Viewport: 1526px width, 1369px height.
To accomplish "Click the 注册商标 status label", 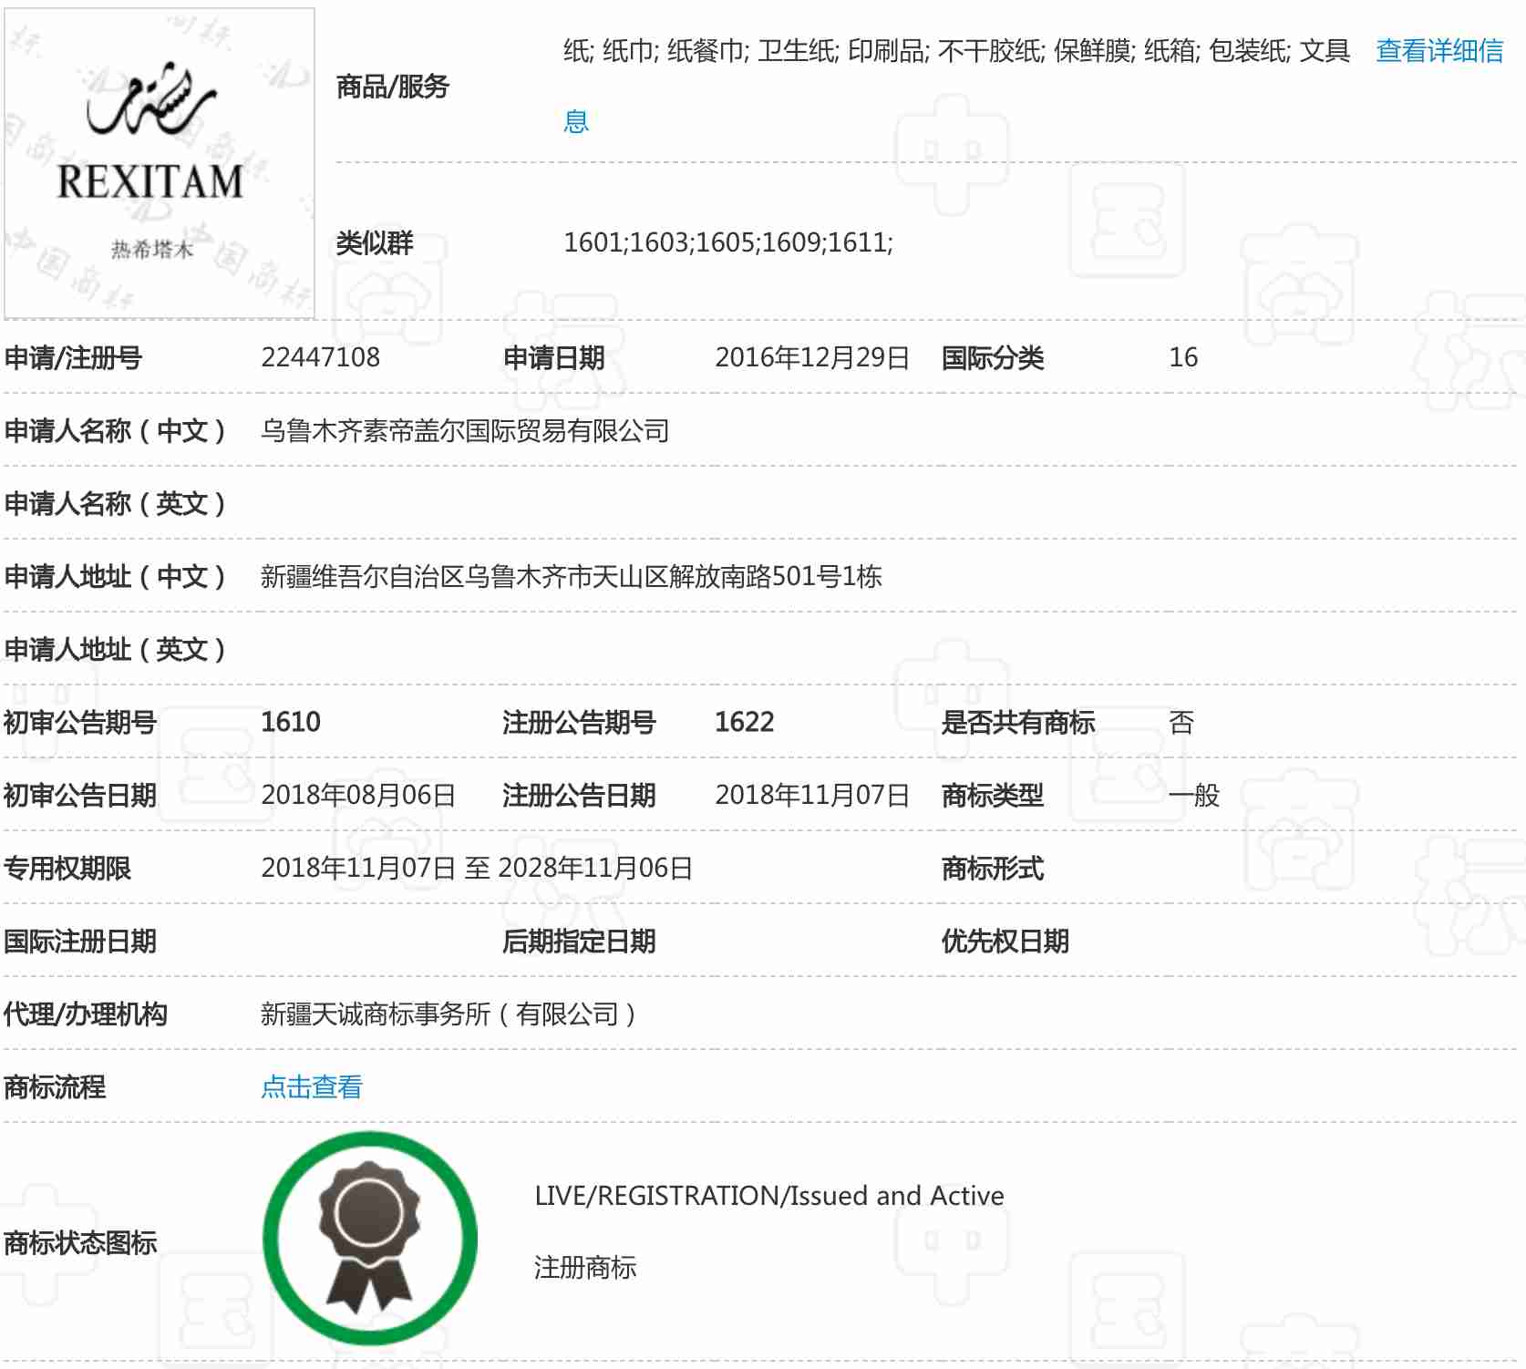I will 584,1267.
